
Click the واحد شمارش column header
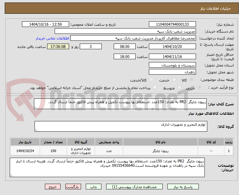coord(109,142)
